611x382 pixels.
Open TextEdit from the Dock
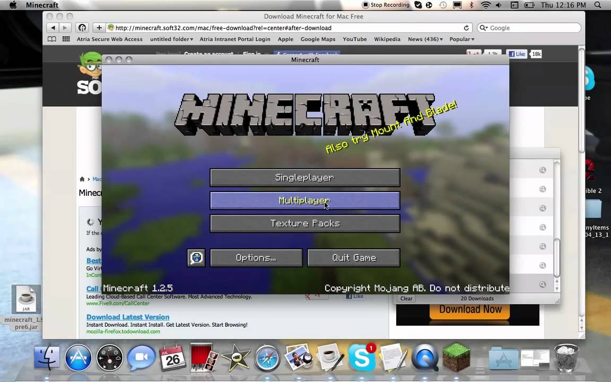(394, 357)
